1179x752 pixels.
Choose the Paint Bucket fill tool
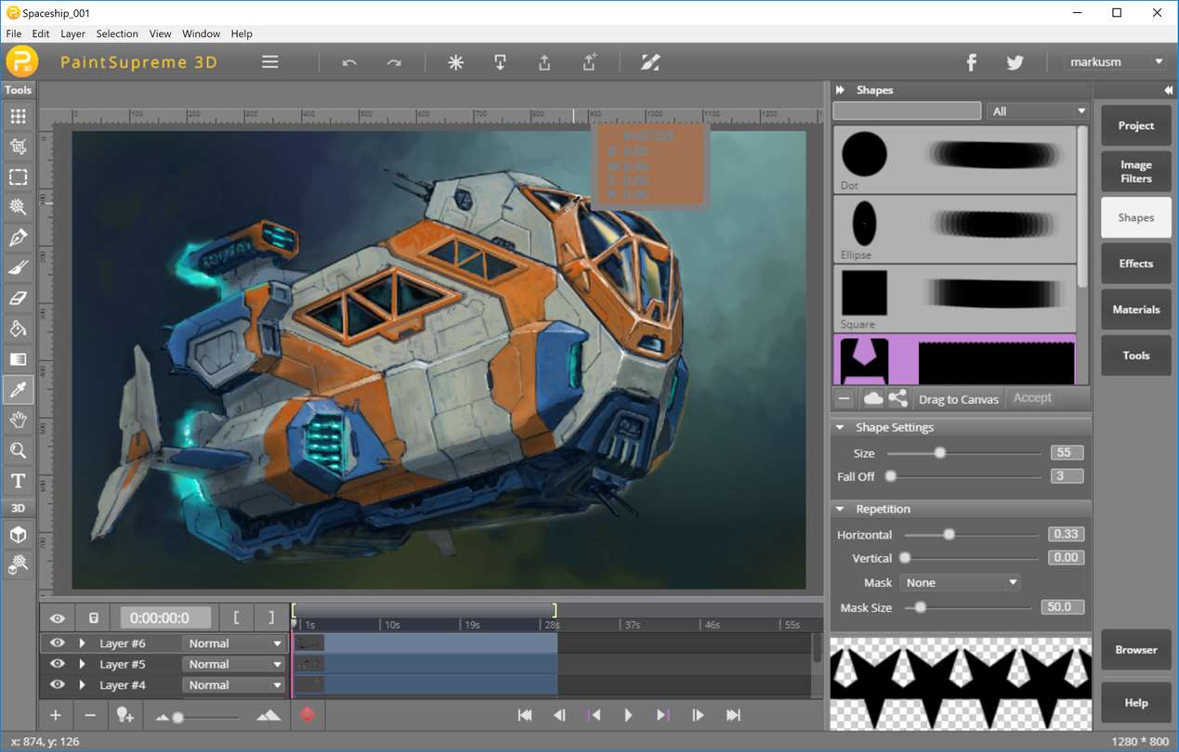18,329
